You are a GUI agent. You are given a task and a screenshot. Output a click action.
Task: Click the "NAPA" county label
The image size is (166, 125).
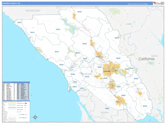pos(155,56)
